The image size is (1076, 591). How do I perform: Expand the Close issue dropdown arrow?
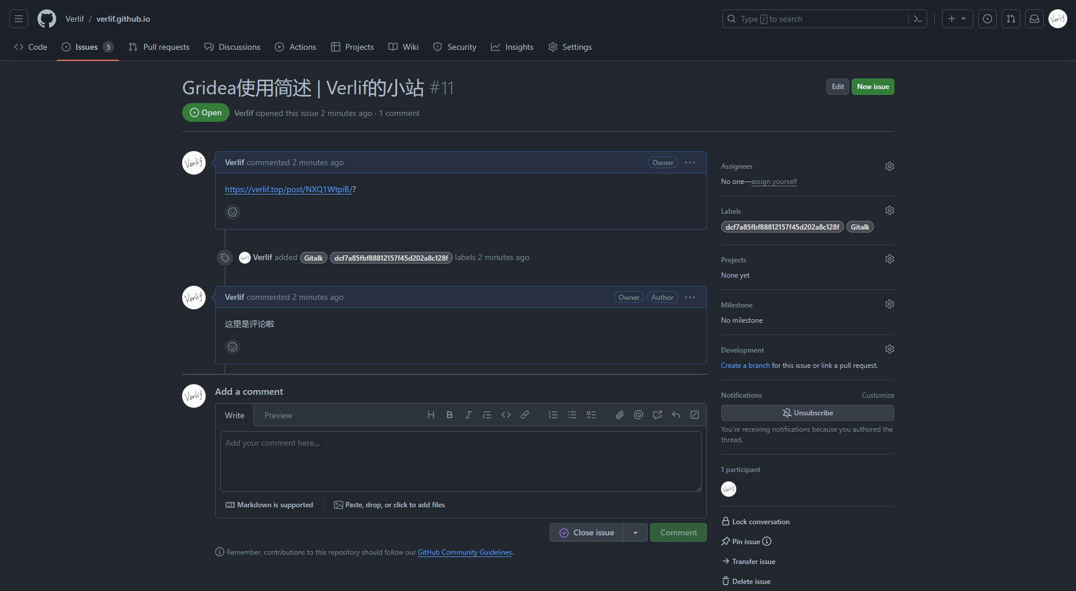pyautogui.click(x=636, y=532)
